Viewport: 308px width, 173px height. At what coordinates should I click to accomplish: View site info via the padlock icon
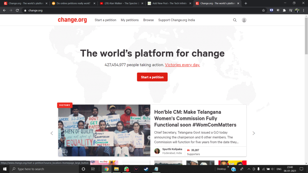point(25,11)
